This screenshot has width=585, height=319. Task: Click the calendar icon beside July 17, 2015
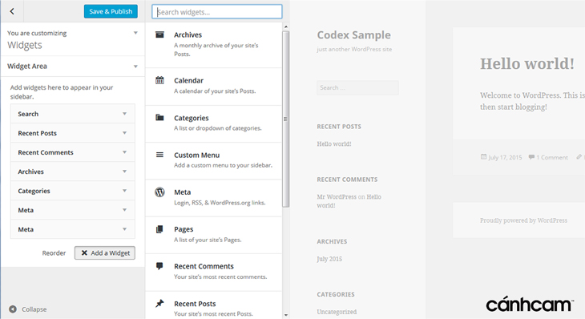(483, 157)
